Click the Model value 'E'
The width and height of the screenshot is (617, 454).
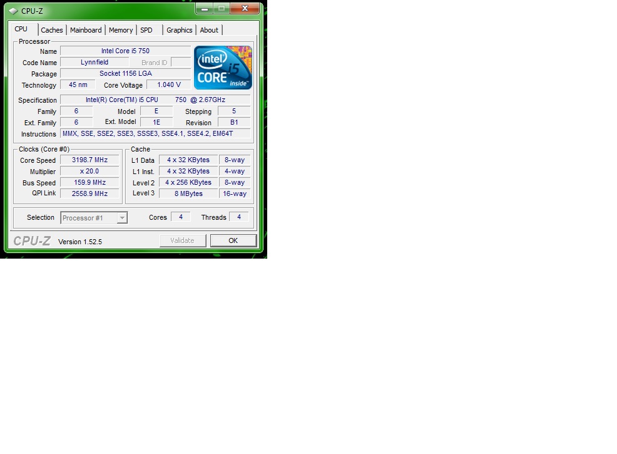156,111
